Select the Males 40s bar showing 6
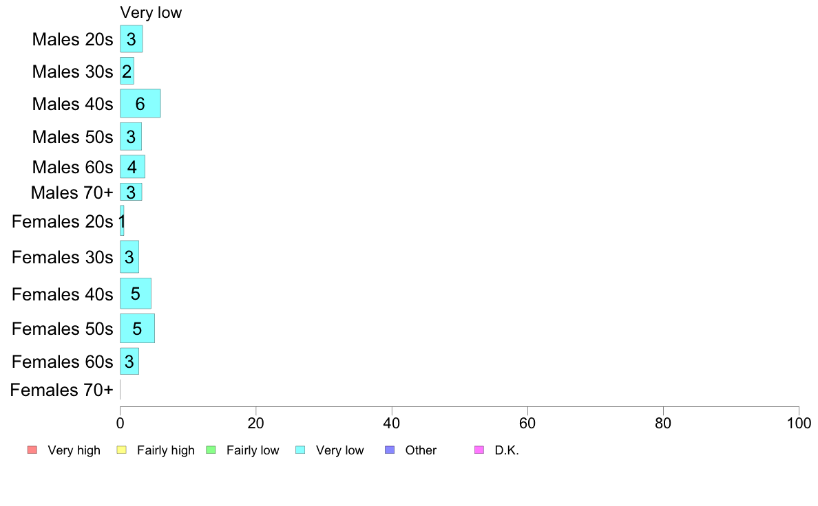The image size is (818, 506). (x=140, y=103)
